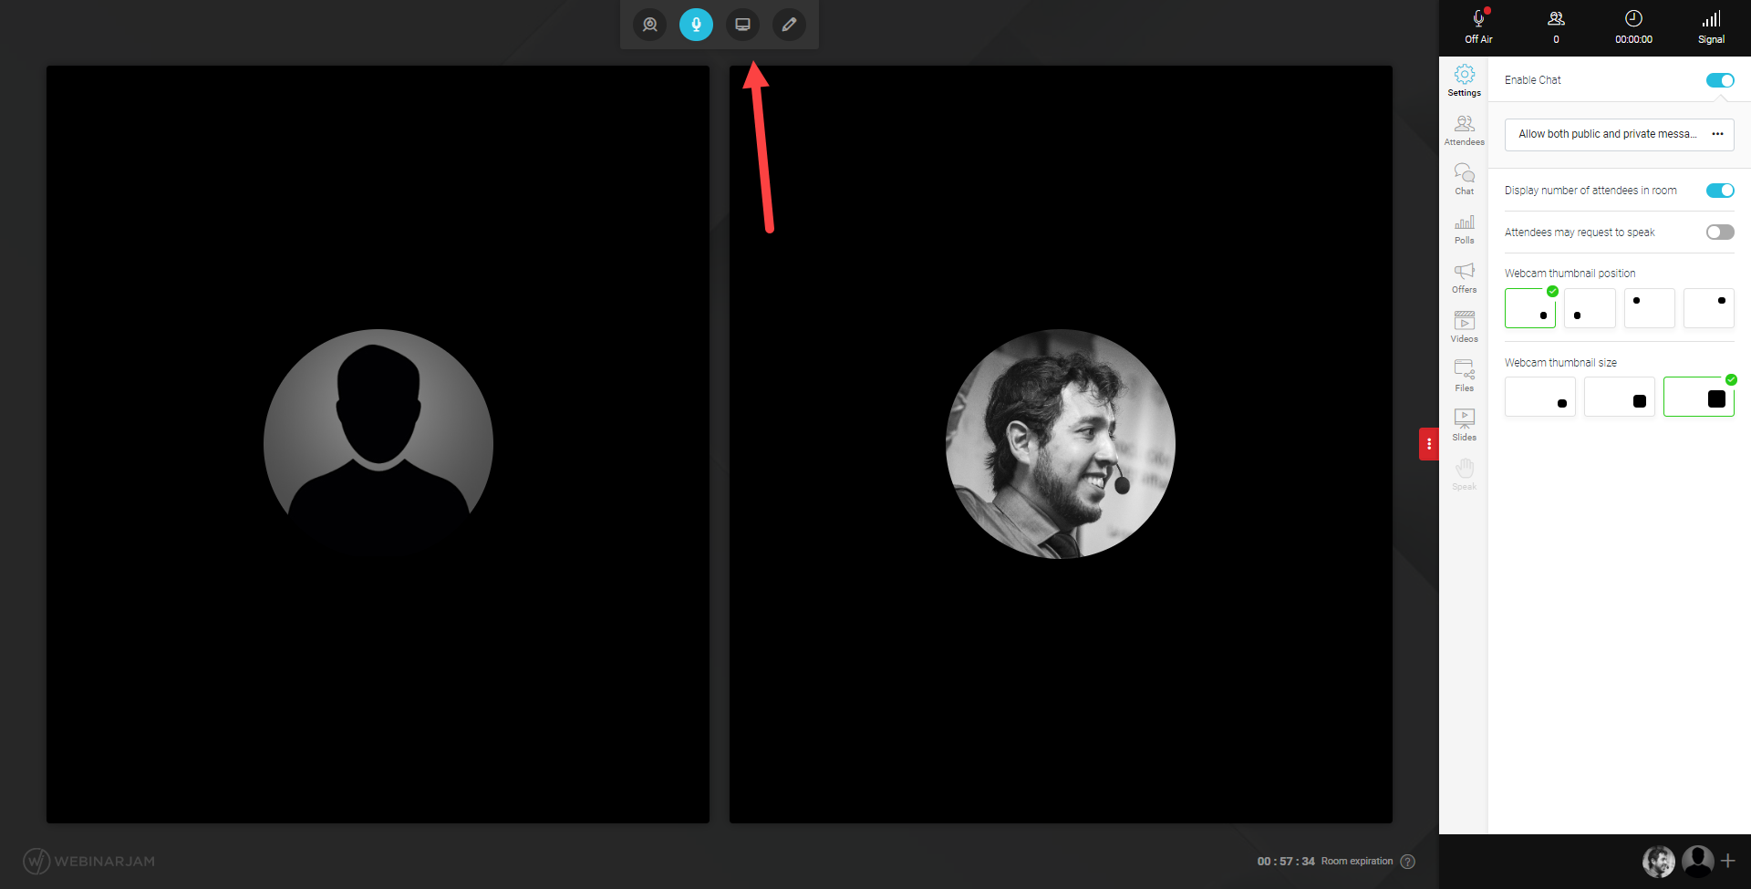Click the bearded presenter video panel
This screenshot has width=1751, height=889.
pos(1061,444)
